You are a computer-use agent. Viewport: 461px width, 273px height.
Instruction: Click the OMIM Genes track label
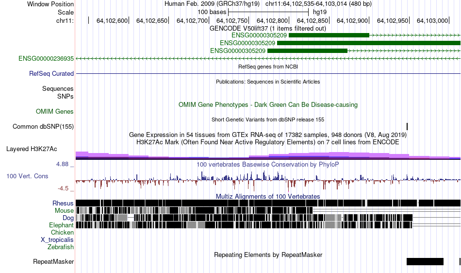click(x=55, y=112)
